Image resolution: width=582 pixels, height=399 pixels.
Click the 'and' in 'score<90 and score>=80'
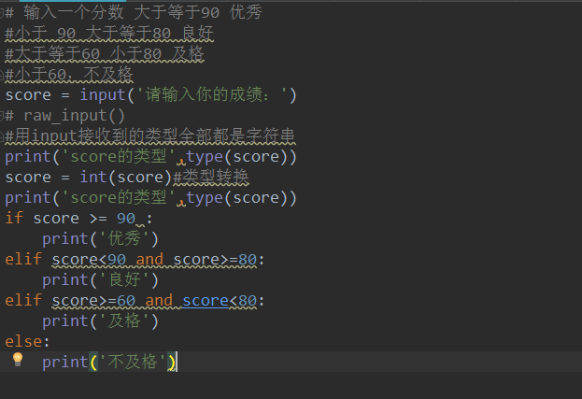(149, 259)
